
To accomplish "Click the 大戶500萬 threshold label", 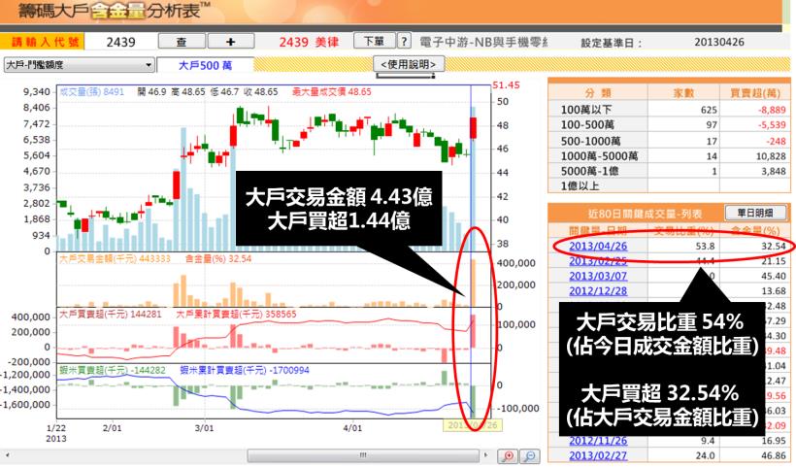I will click(205, 65).
